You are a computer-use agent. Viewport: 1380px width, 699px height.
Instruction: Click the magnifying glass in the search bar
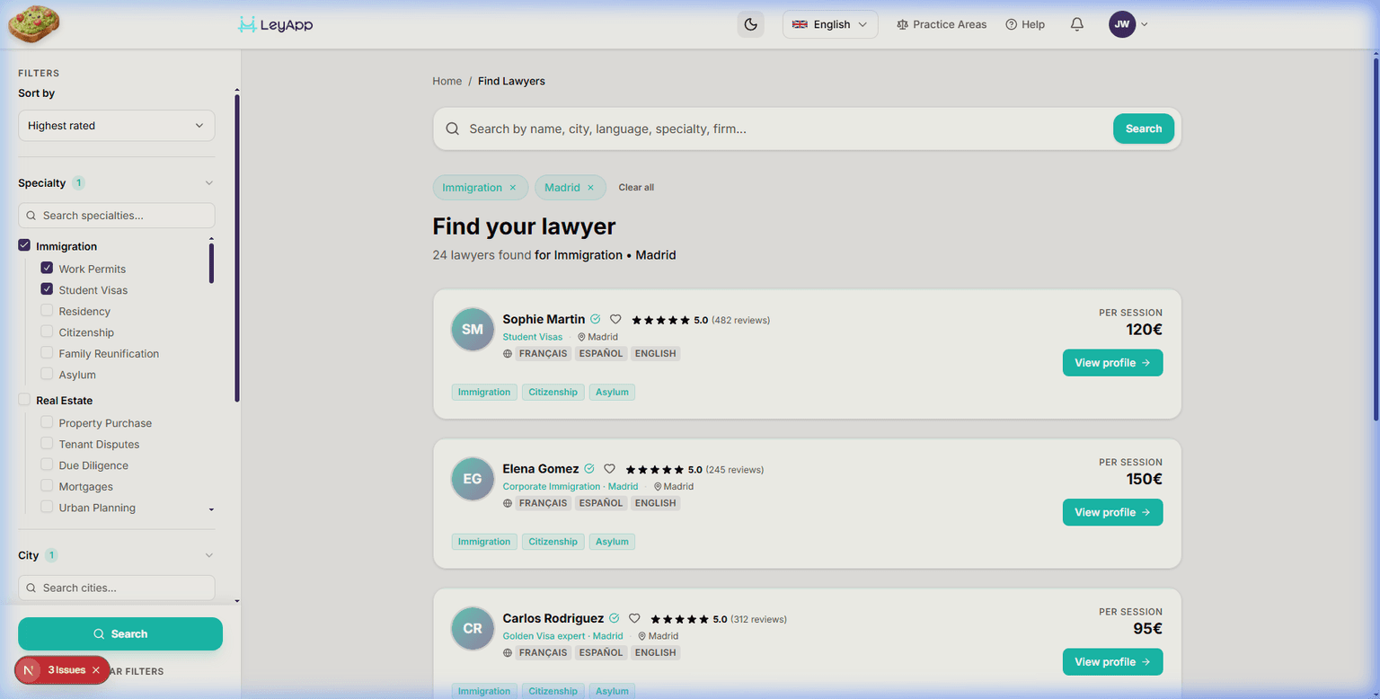[x=452, y=128]
